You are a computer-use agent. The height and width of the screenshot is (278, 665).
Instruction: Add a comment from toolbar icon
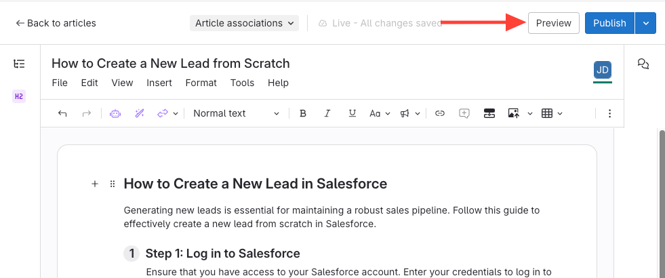pos(464,113)
